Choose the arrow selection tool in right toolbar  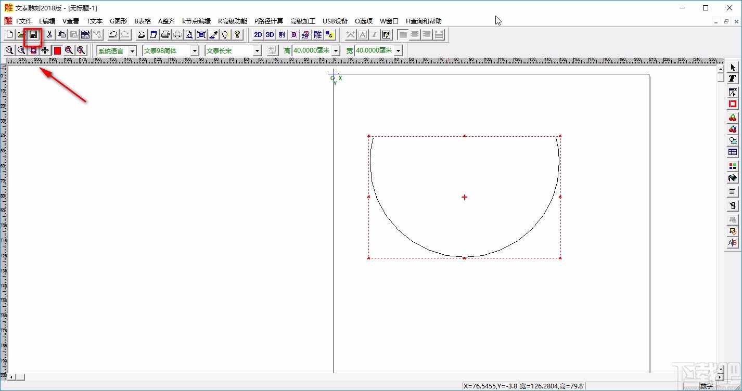733,68
